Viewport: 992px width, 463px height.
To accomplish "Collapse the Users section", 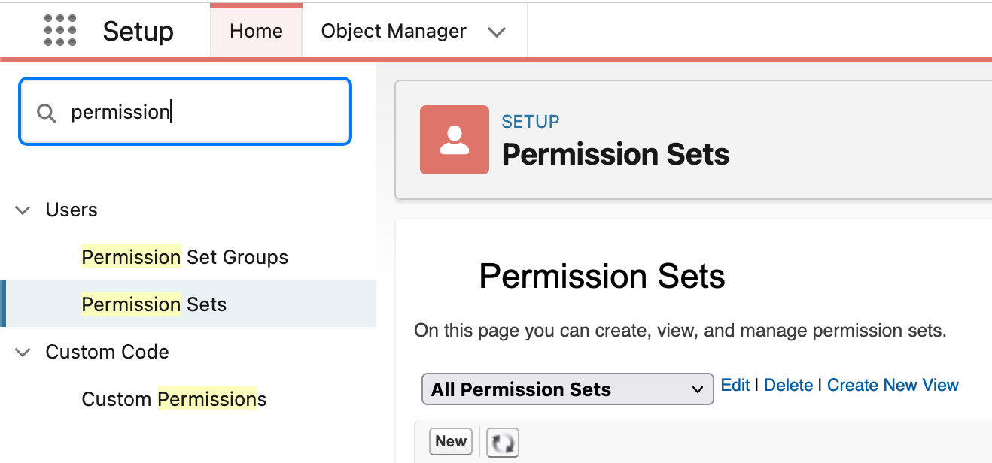I will click(x=23, y=210).
